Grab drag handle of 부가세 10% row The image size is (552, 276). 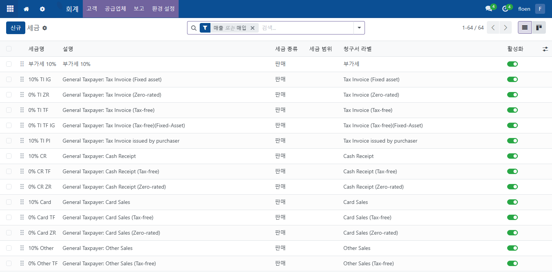click(x=22, y=64)
